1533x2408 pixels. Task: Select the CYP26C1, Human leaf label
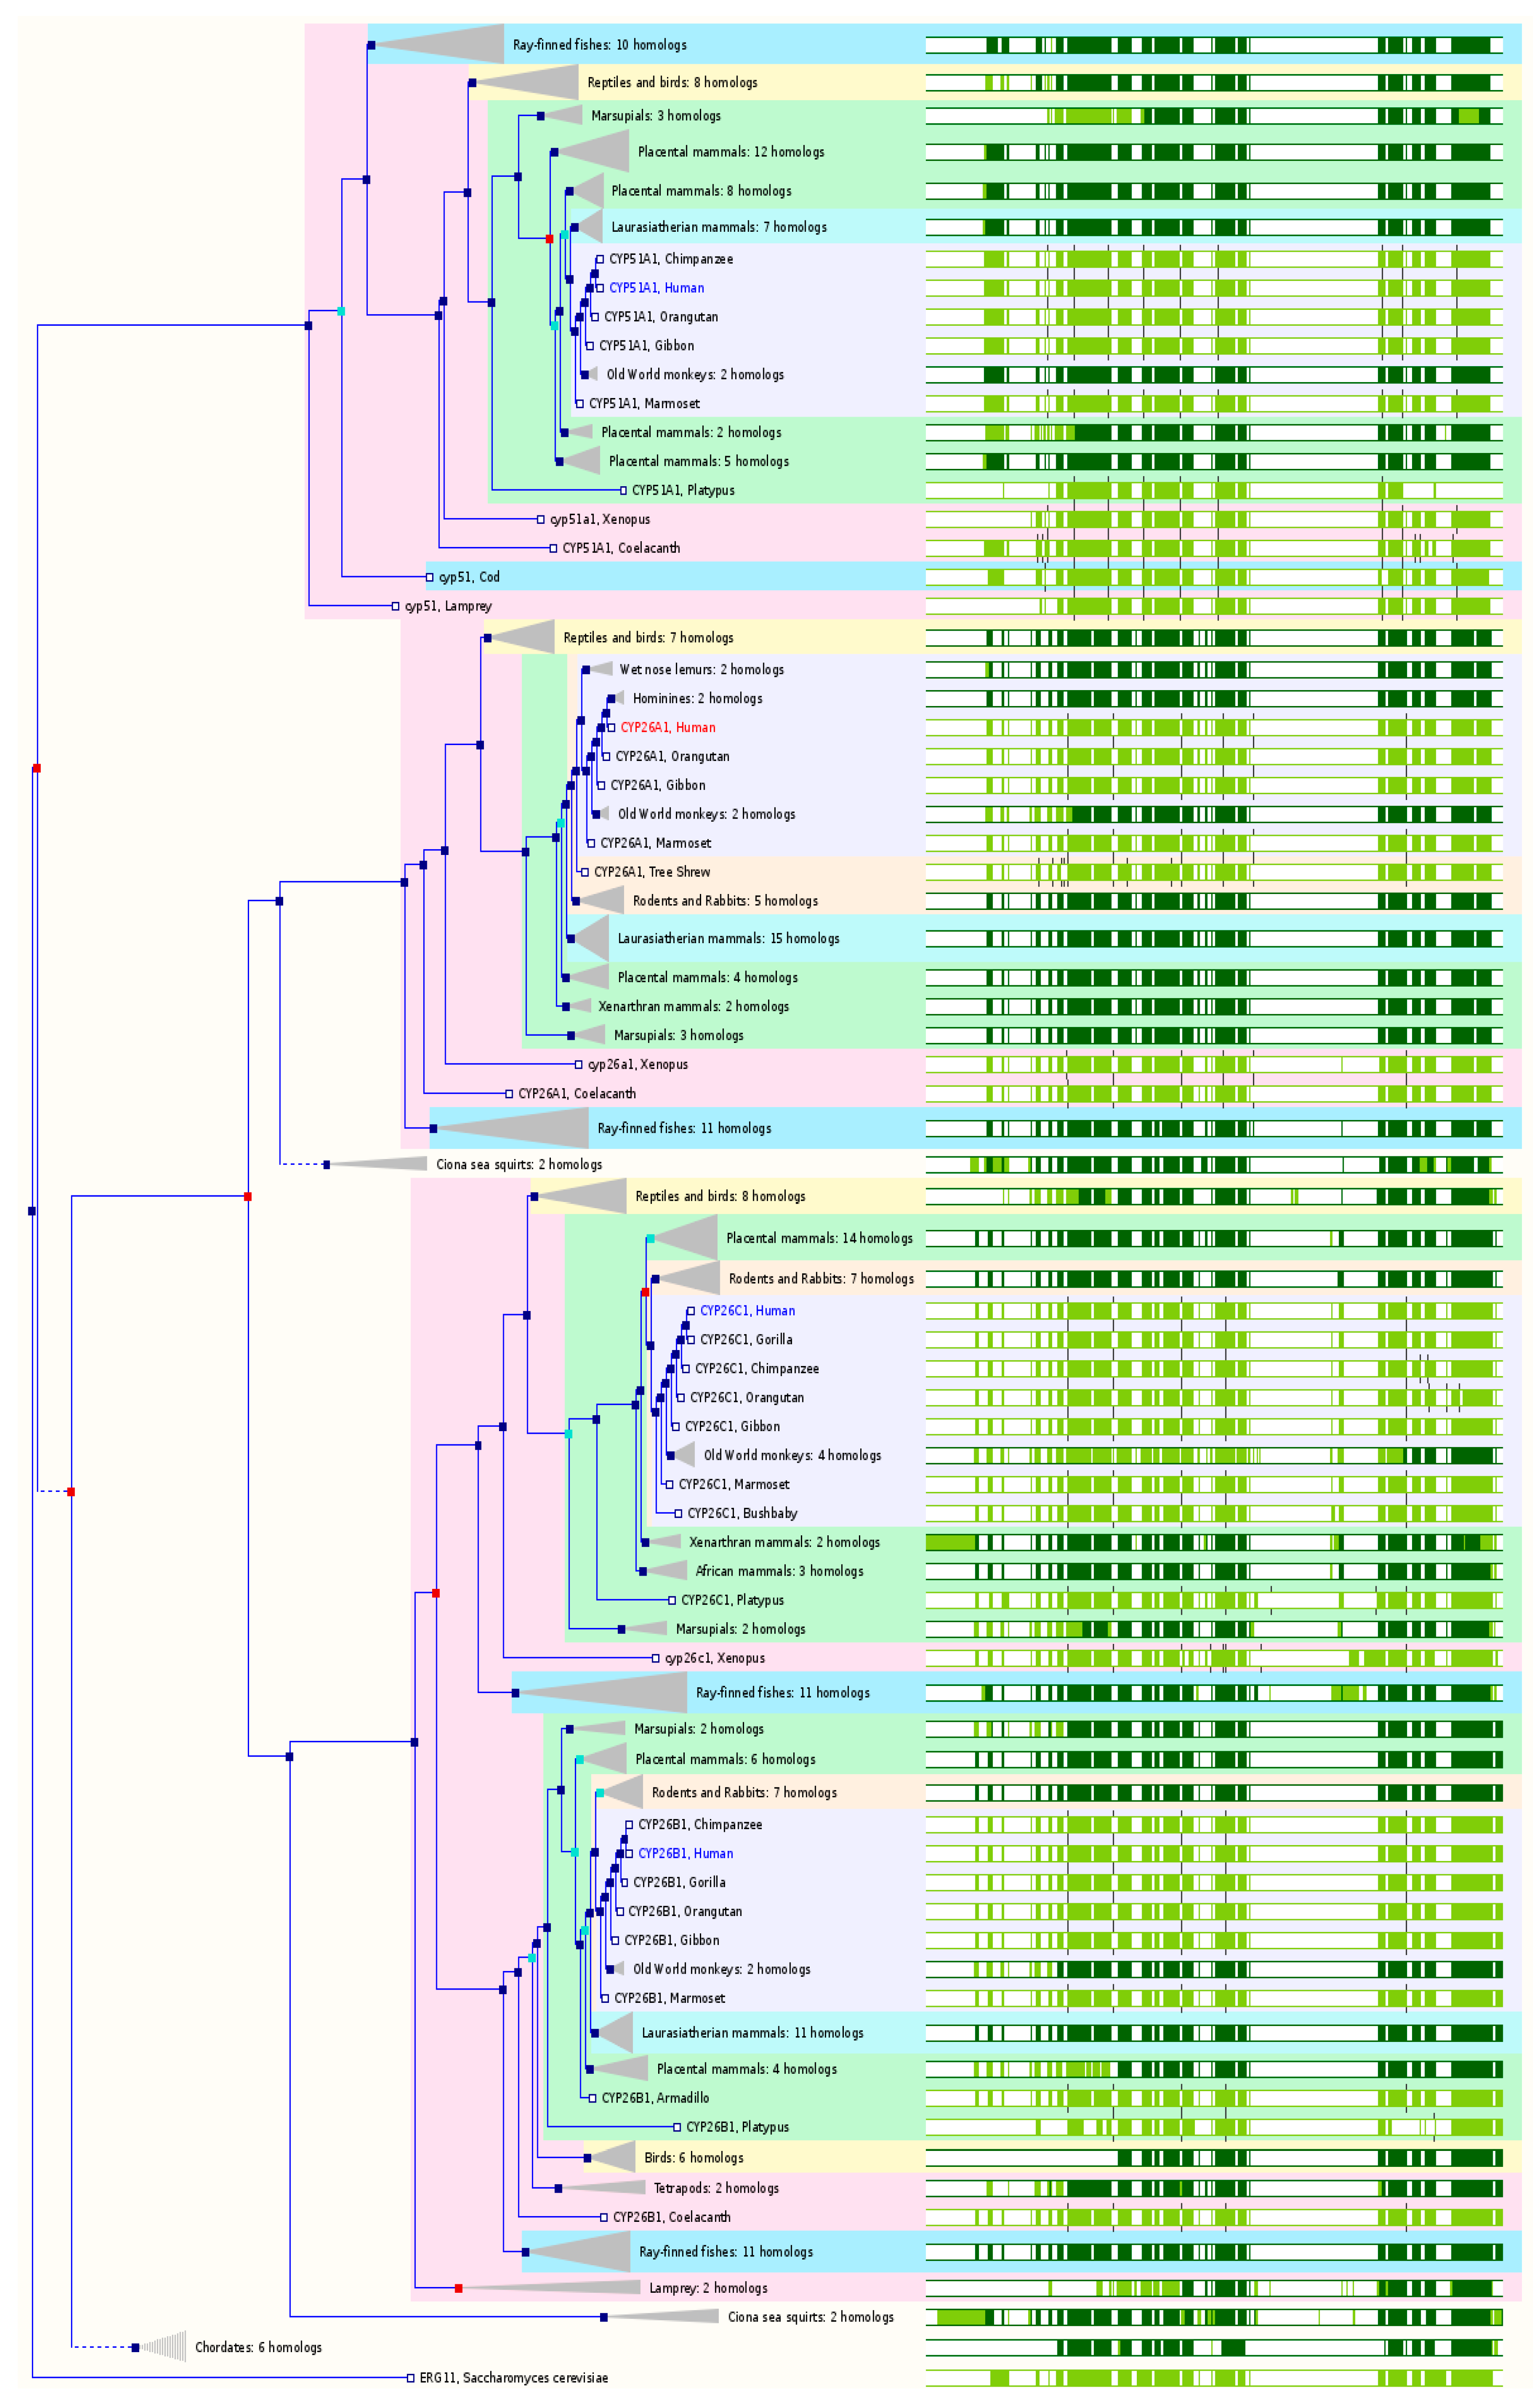coord(747,1310)
